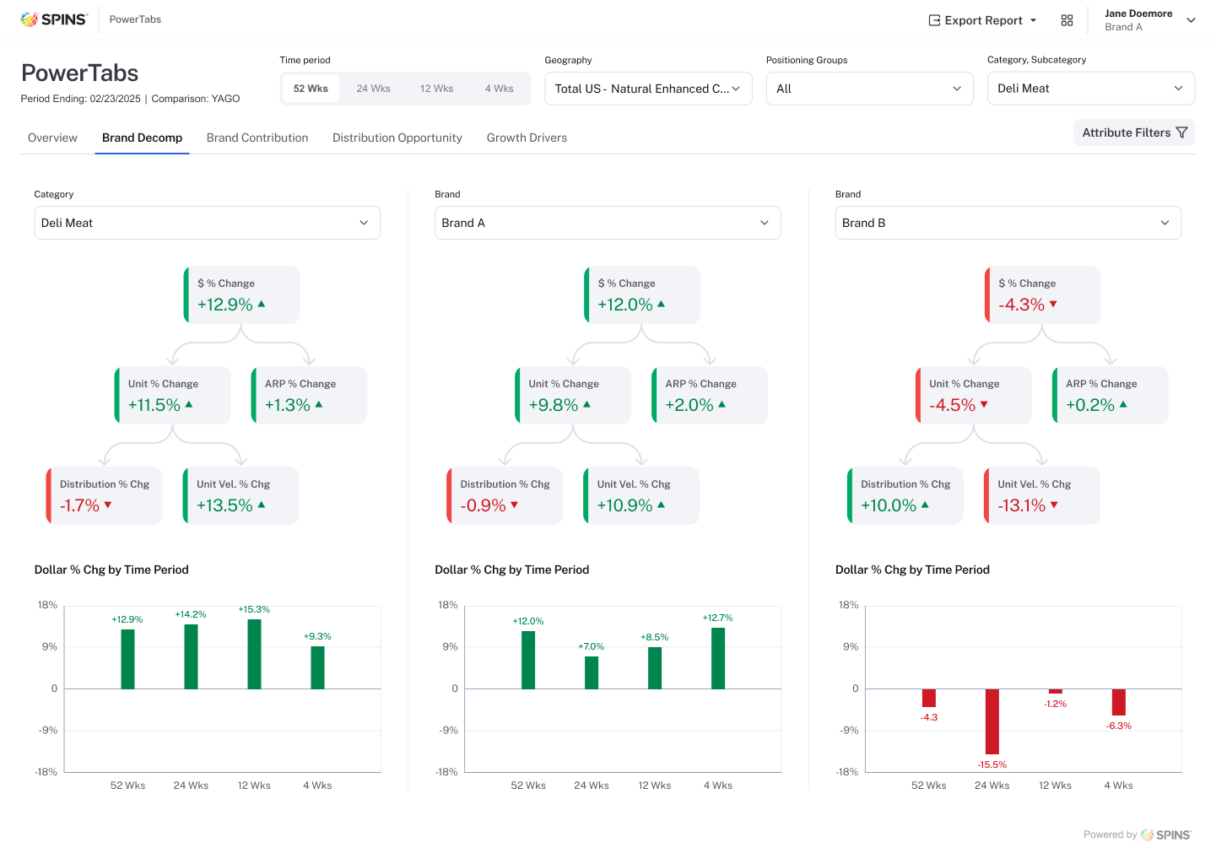The image size is (1216, 864).
Task: Click the +12.9% bar in Deli Meat chart
Action: 127,659
